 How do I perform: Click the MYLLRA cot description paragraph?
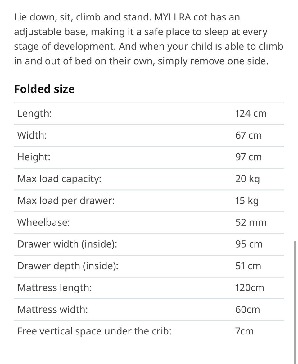(x=148, y=39)
